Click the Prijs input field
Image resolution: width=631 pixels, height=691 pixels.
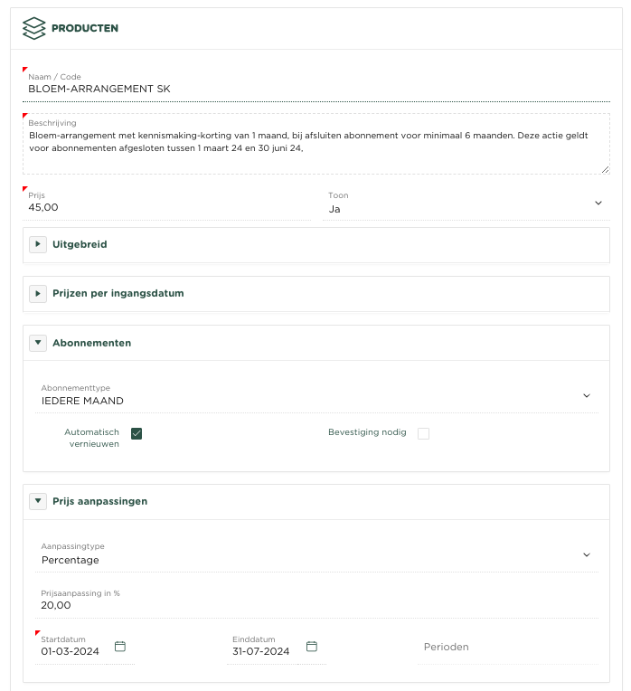(145, 207)
